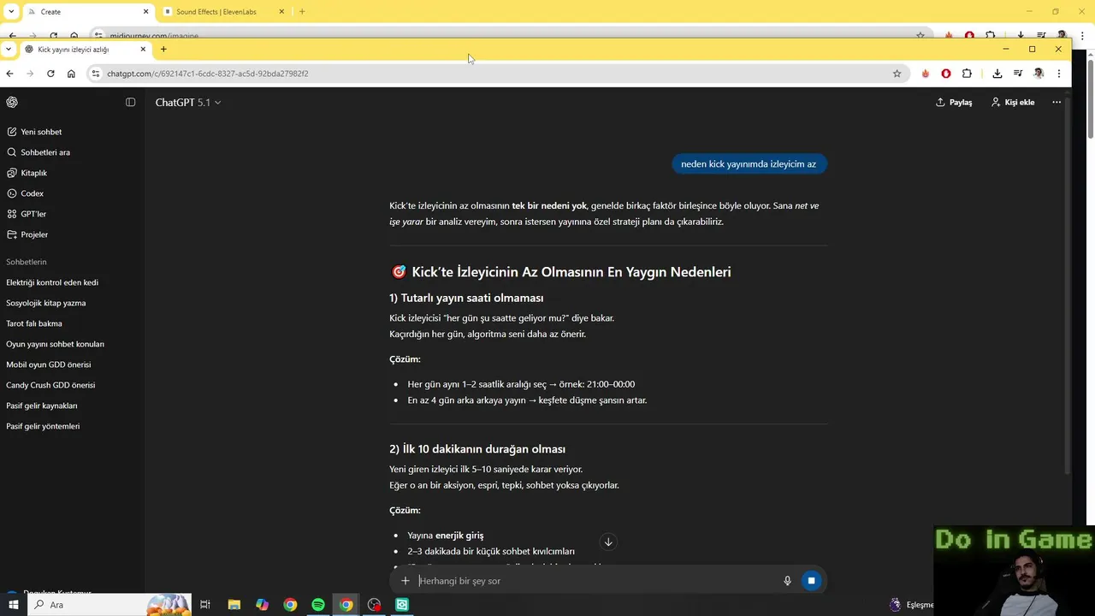1095x616 pixels.
Task: Click the Kişi ekle button
Action: point(1013,102)
